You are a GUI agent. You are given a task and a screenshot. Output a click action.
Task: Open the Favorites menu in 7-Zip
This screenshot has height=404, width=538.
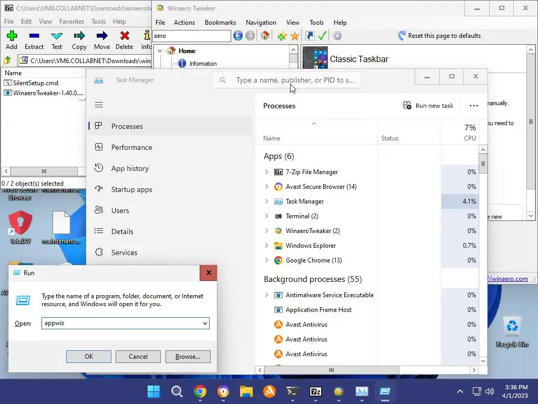click(x=71, y=21)
